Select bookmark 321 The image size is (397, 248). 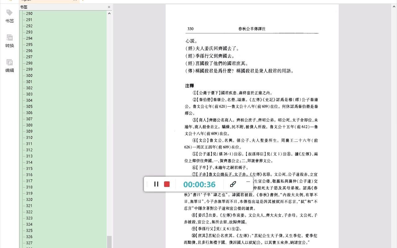click(29, 206)
